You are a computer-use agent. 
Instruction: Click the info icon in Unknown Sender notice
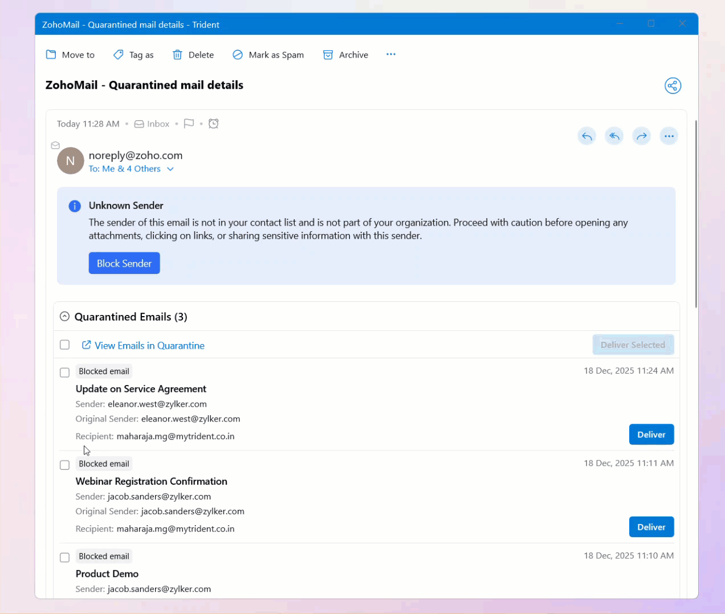75,206
